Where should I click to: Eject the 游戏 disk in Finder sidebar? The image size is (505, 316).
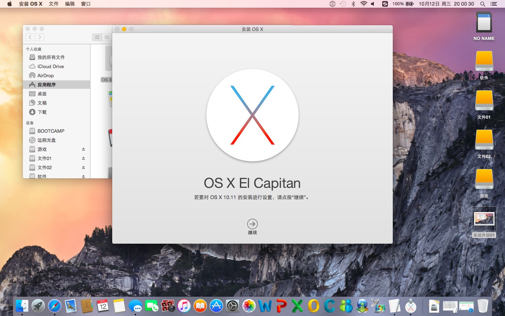pyautogui.click(x=83, y=149)
